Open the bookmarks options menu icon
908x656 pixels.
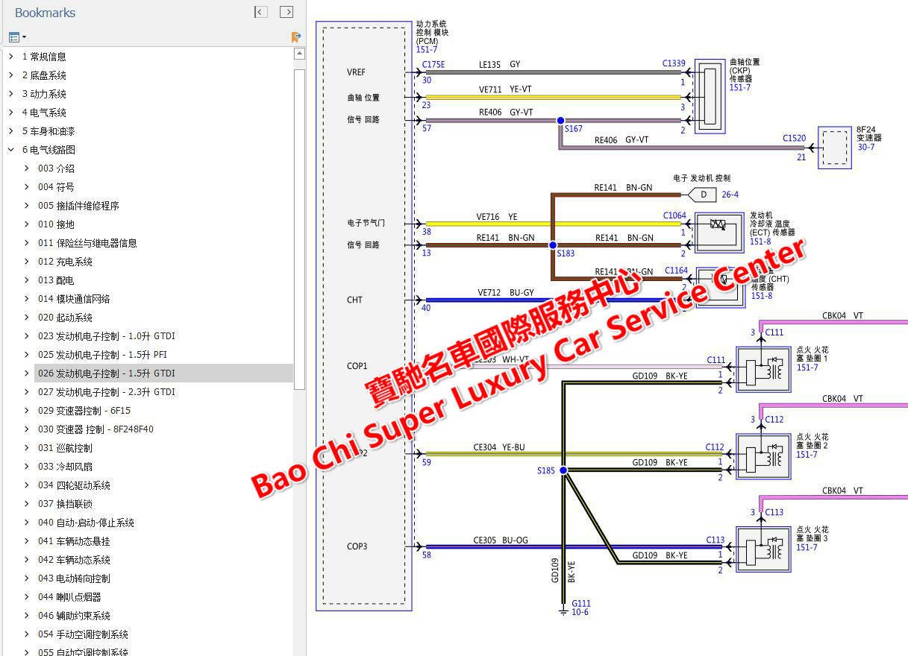pyautogui.click(x=16, y=37)
